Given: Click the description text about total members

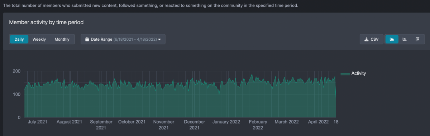Looking at the screenshot, I should click(x=150, y=6).
